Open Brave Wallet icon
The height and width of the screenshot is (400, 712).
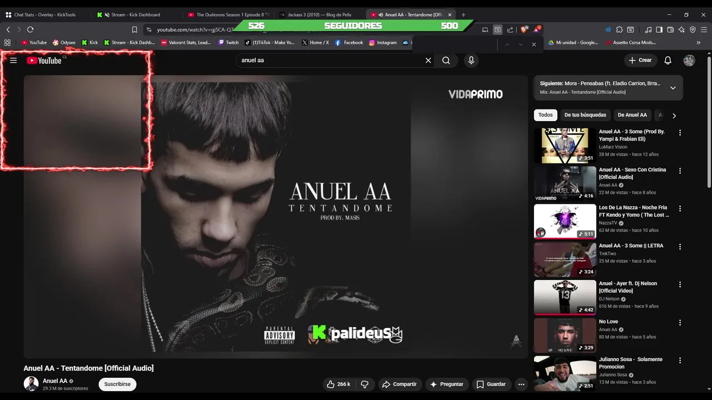pyautogui.click(x=670, y=29)
